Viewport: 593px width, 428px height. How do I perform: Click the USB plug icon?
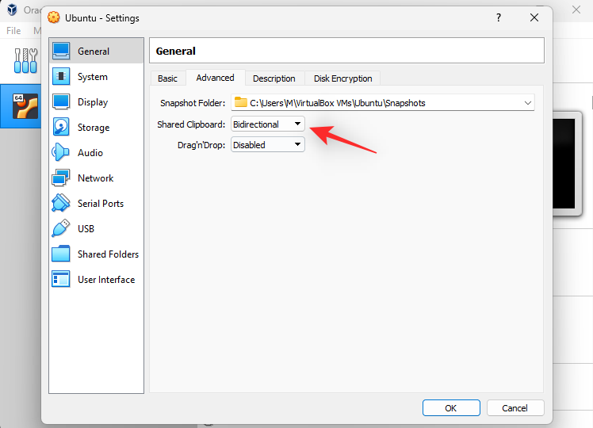61,229
